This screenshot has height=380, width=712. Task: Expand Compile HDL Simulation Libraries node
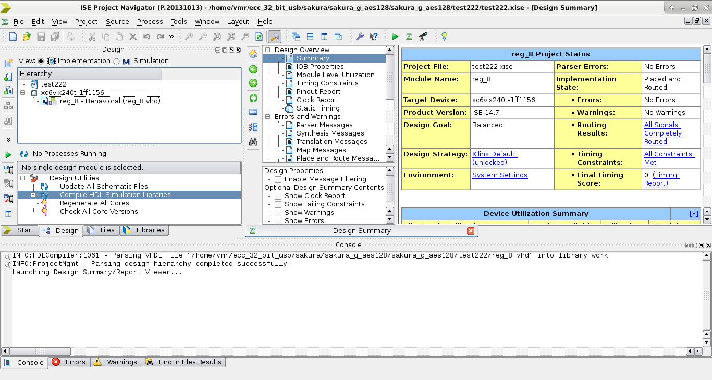(33, 195)
